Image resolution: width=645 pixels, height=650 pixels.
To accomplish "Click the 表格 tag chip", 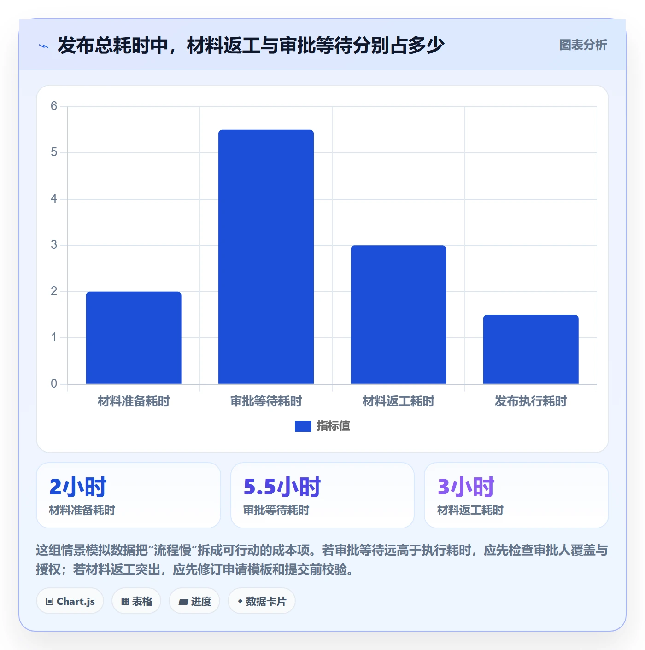I will click(136, 601).
